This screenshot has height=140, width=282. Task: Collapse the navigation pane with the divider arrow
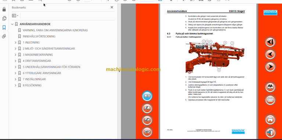coord(119,71)
